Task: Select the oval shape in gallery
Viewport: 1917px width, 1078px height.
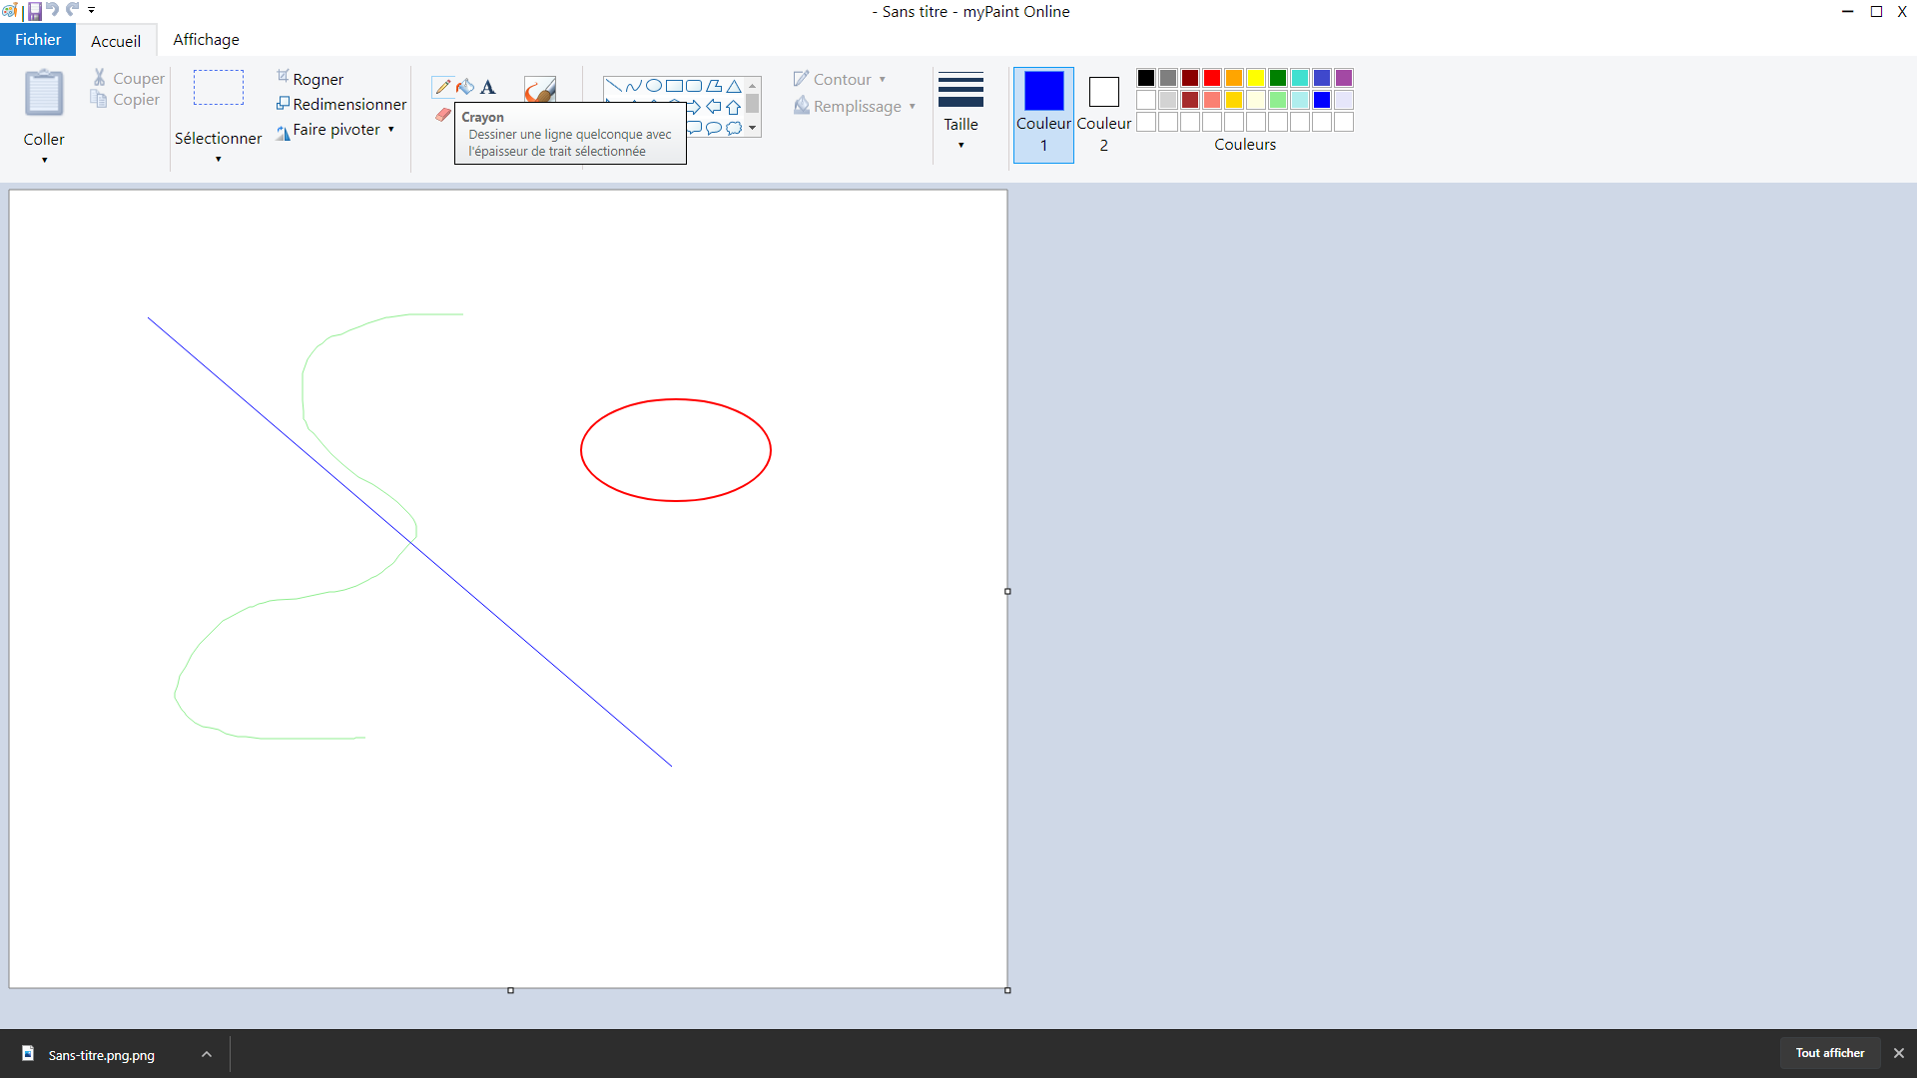Action: [654, 86]
